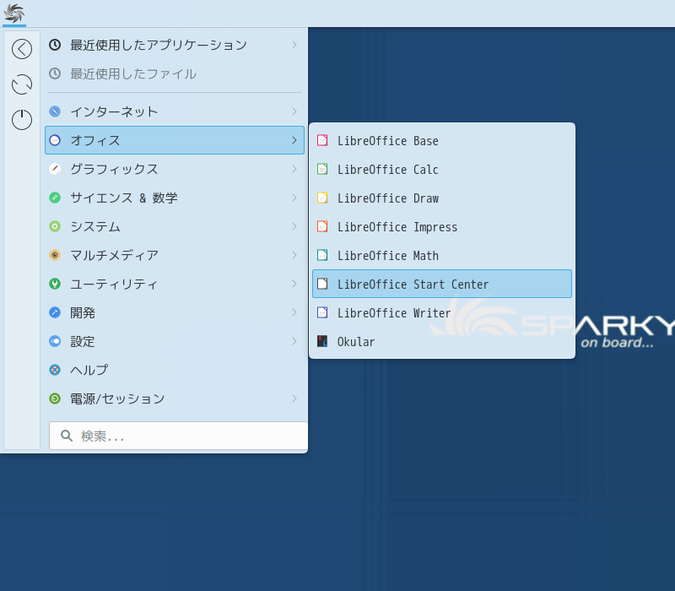Open the ユーティリティ category
Image resolution: width=675 pixels, height=591 pixels.
click(114, 284)
